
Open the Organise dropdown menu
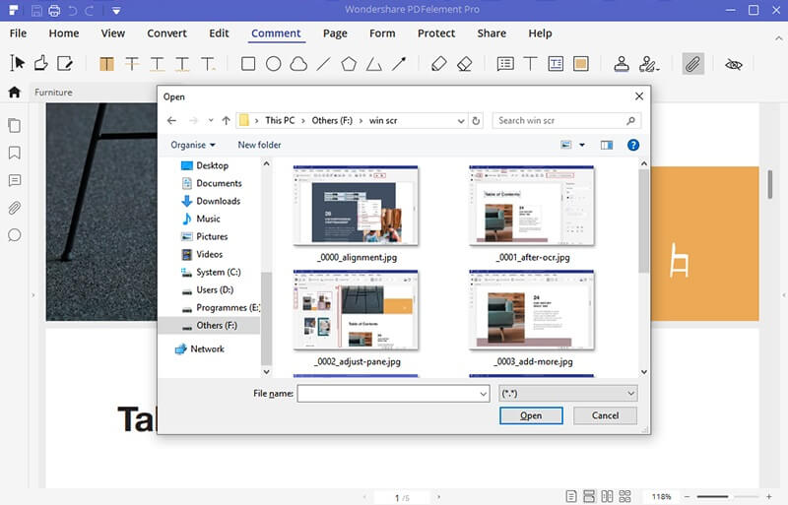tap(193, 146)
